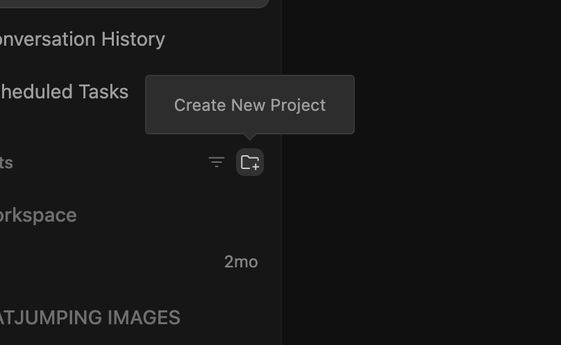The image size is (561, 345).
Task: Filter projects using the three-line funnel icon
Action: [x=217, y=162]
